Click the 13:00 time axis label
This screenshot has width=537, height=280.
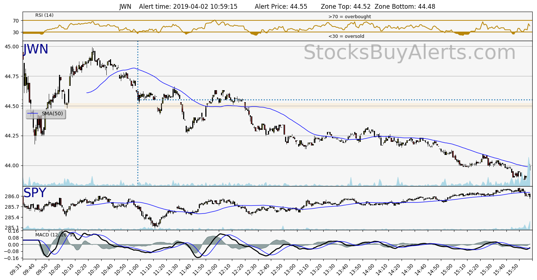(x=291, y=270)
